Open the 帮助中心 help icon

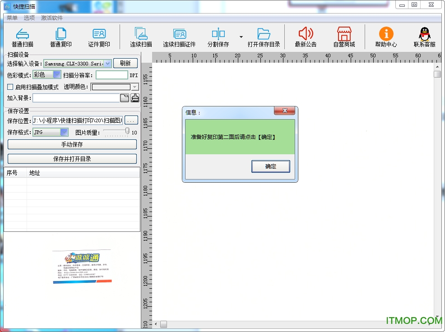coord(386,34)
